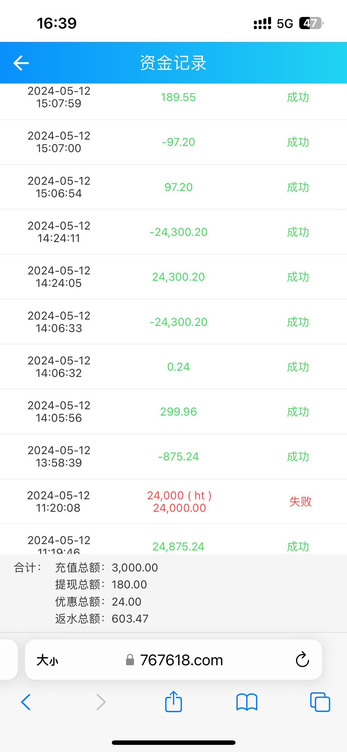This screenshot has width=347, height=752.
Task: Open the 大小 text size menu
Action: 47,661
